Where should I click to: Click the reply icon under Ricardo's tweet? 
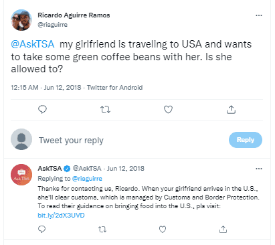(x=42, y=109)
